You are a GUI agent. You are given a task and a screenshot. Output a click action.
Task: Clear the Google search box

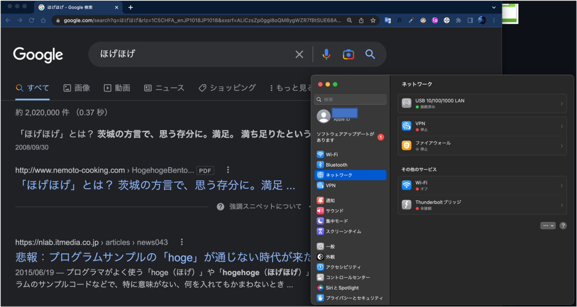(299, 54)
